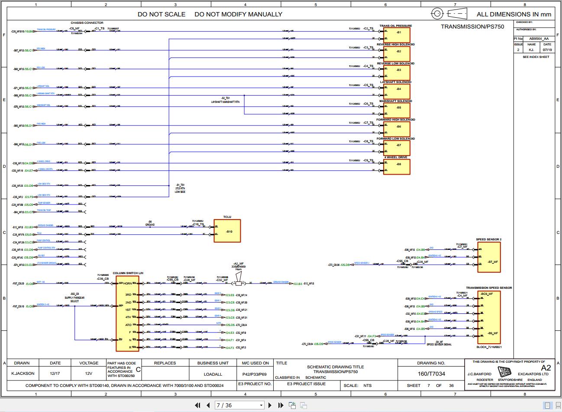Go to the first page
562x412 pixels.
197,405
